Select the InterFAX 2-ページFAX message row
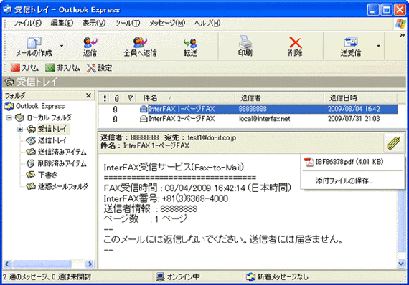This screenshot has width=409, height=285. click(248, 119)
